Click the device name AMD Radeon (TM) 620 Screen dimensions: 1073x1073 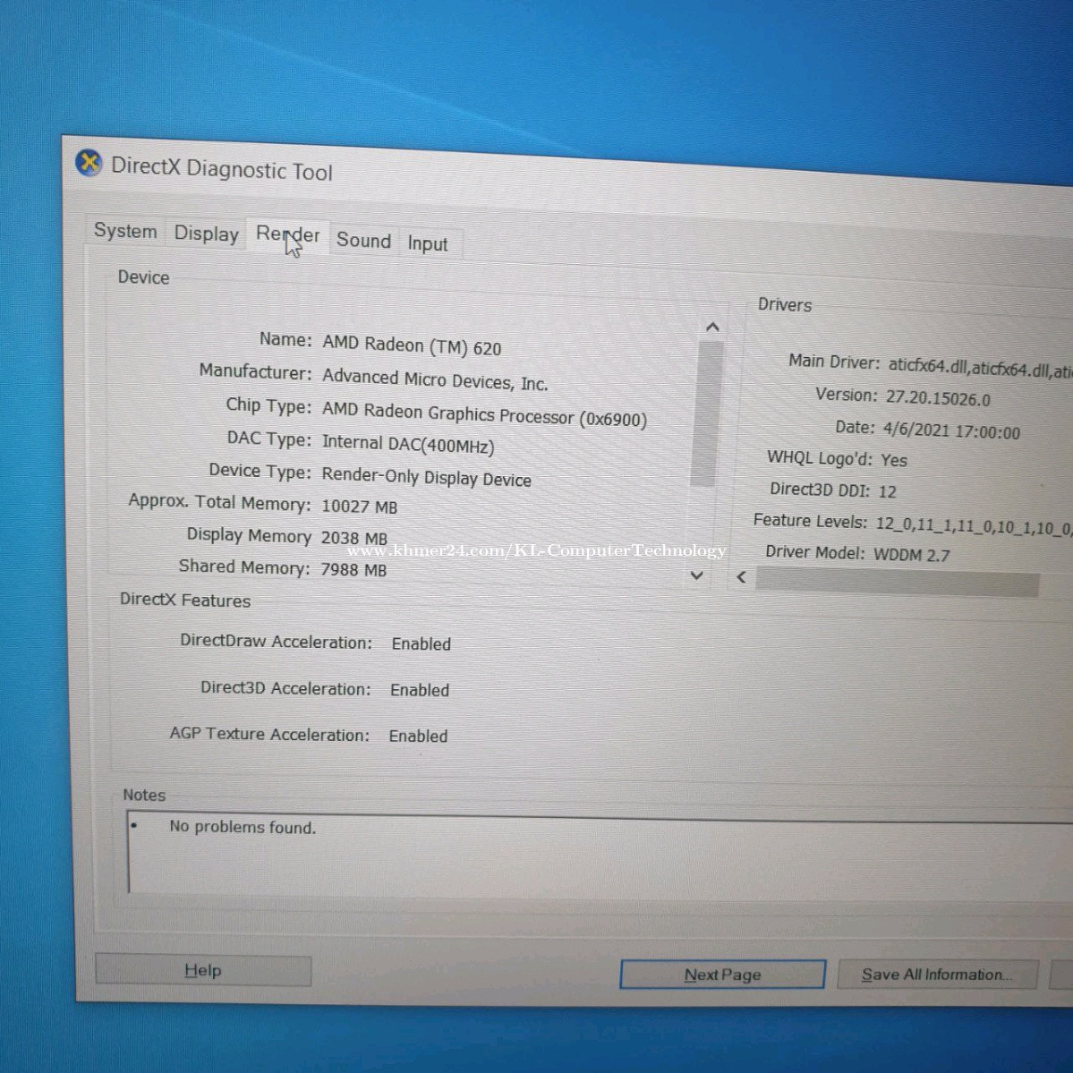412,345
